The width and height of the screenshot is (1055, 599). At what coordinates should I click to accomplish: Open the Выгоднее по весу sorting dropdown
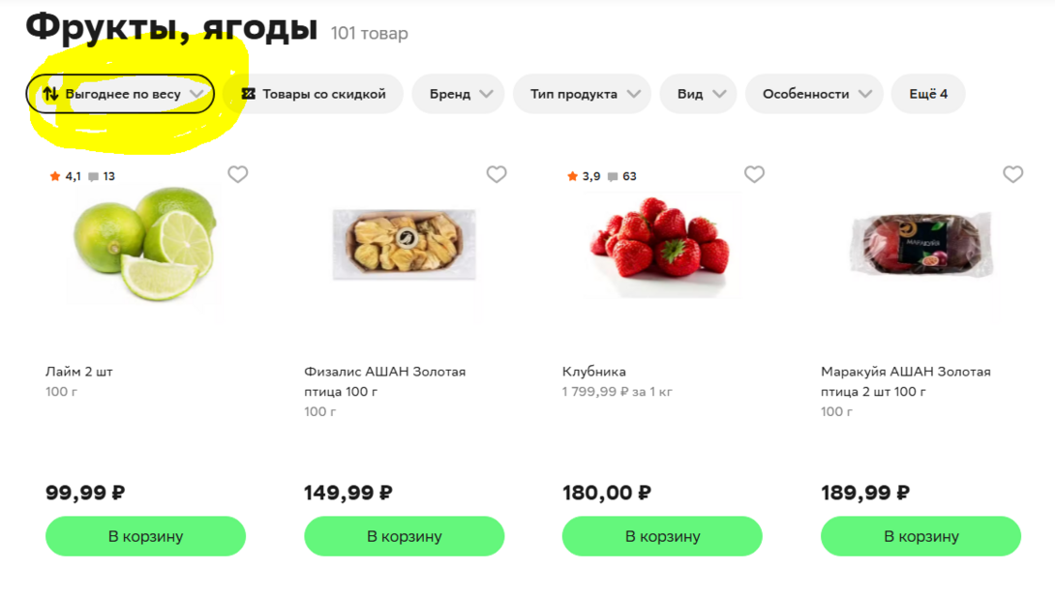pos(121,94)
